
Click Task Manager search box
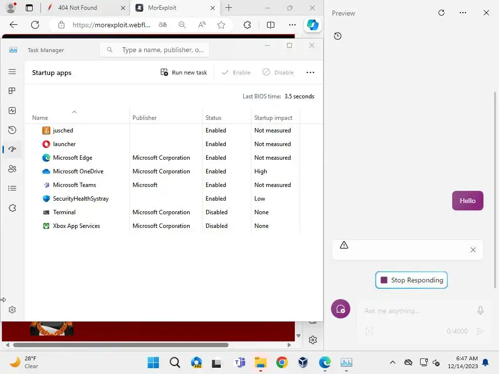pos(154,50)
